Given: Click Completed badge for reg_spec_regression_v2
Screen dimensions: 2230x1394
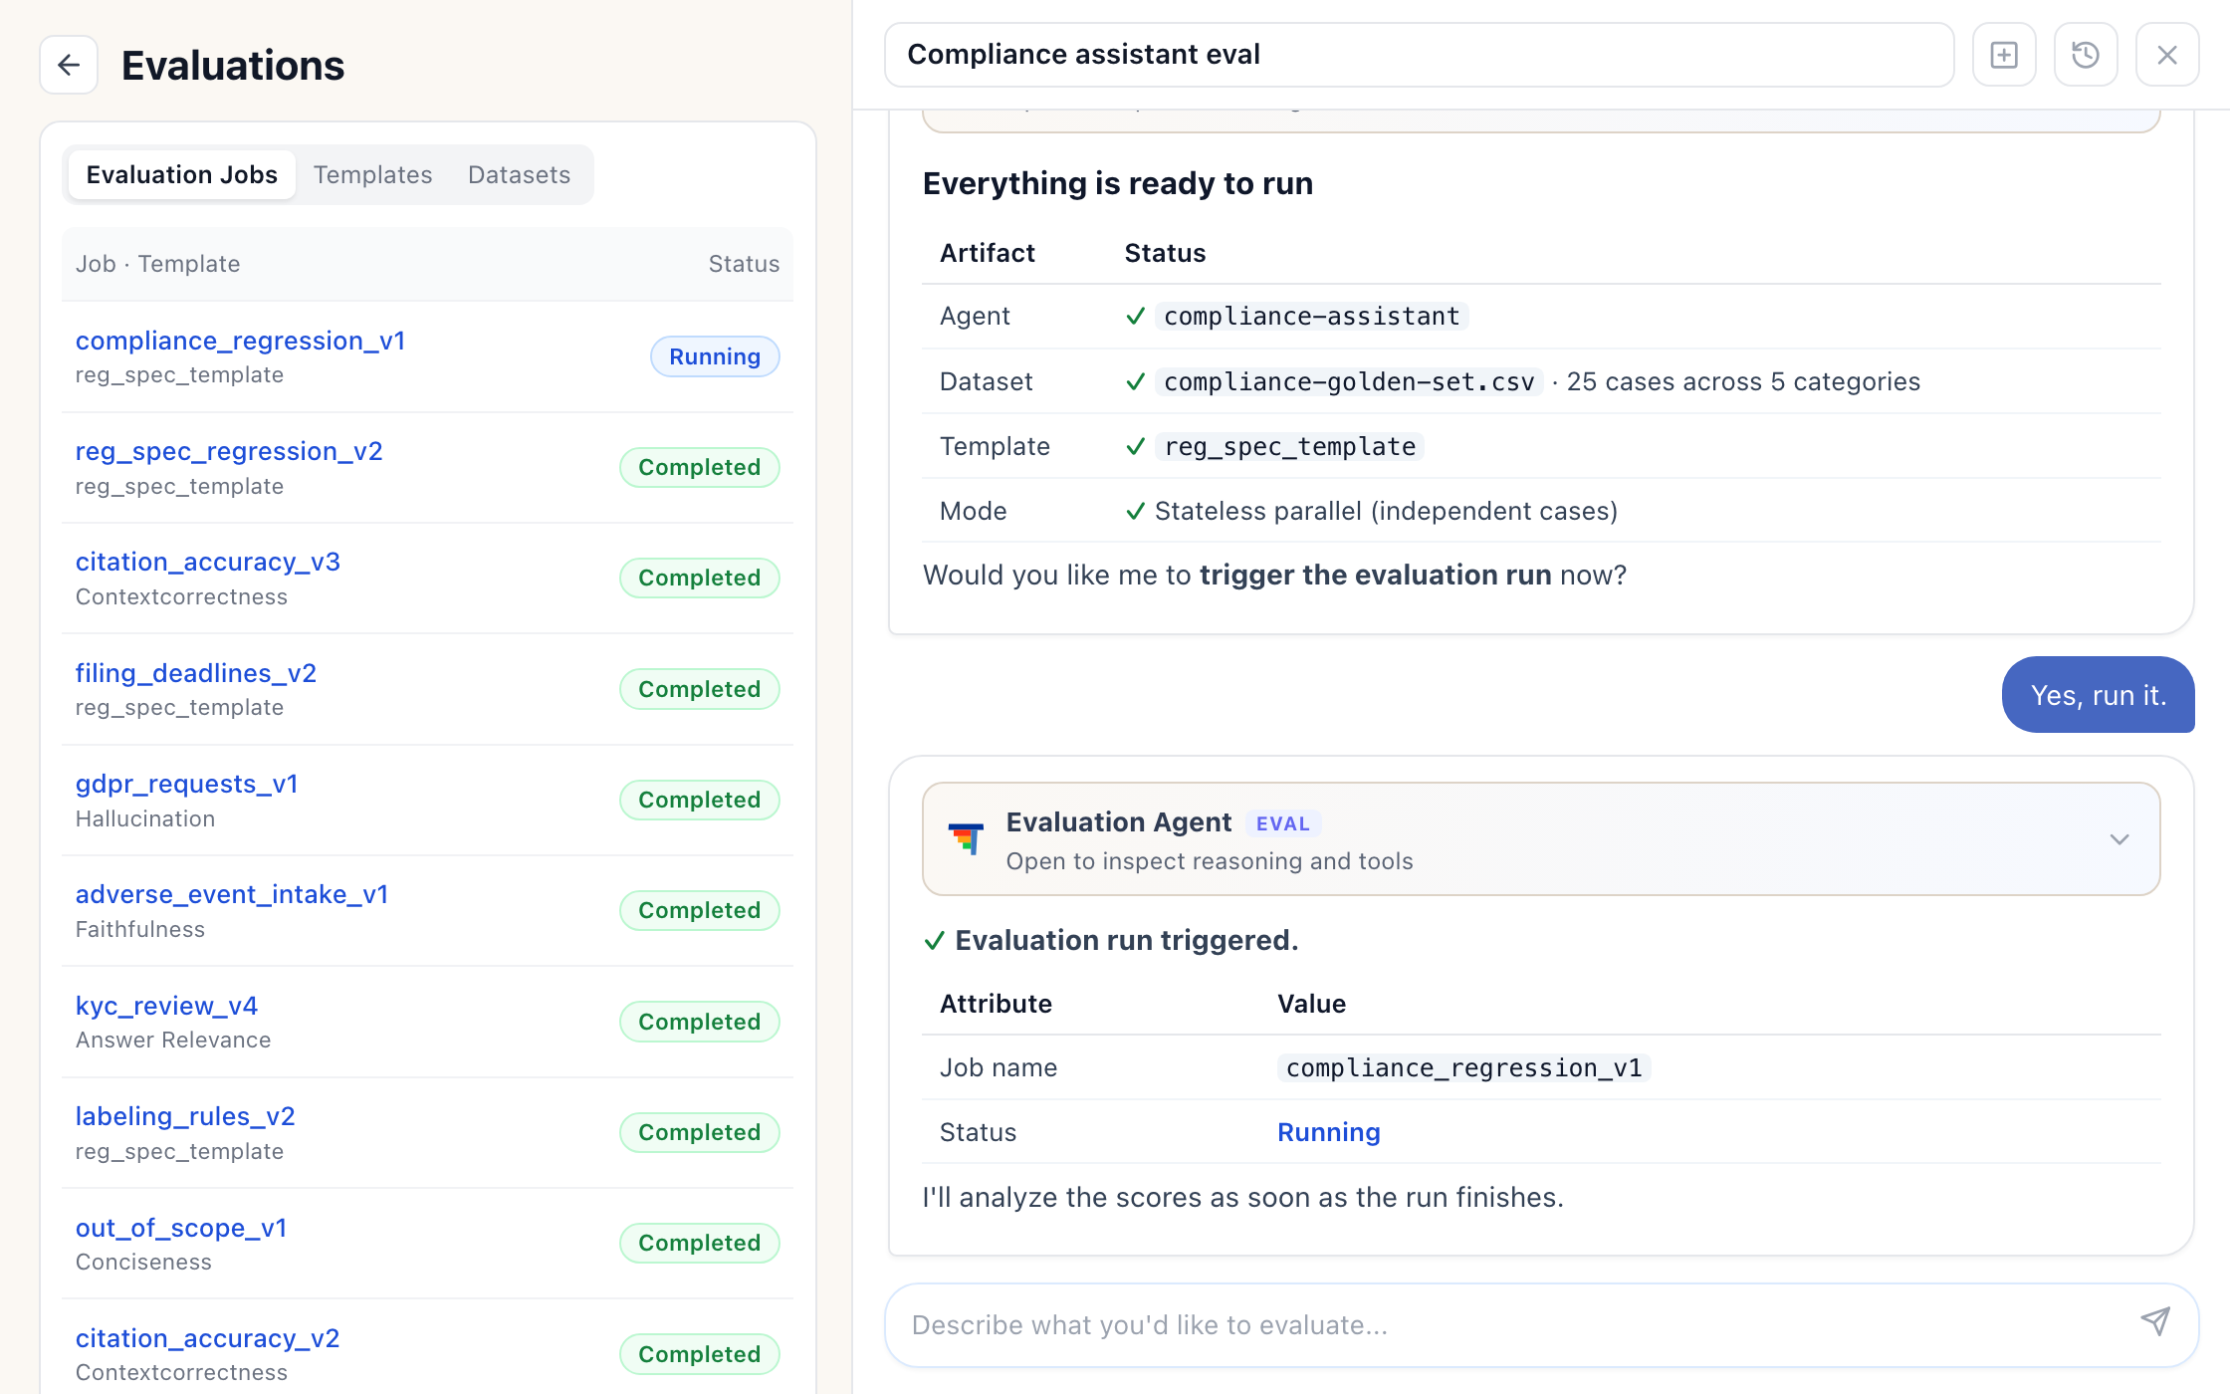Looking at the screenshot, I should [699, 467].
